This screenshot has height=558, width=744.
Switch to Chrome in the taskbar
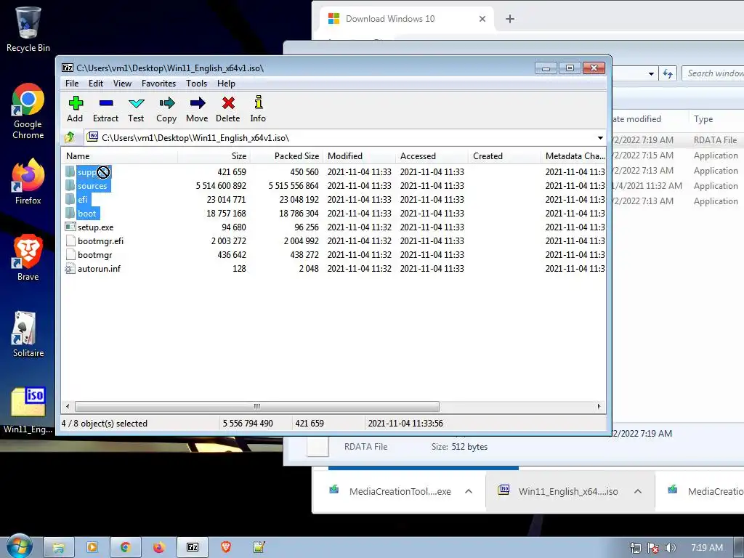point(125,548)
